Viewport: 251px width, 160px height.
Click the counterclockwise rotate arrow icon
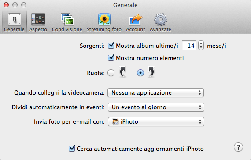click(122, 71)
